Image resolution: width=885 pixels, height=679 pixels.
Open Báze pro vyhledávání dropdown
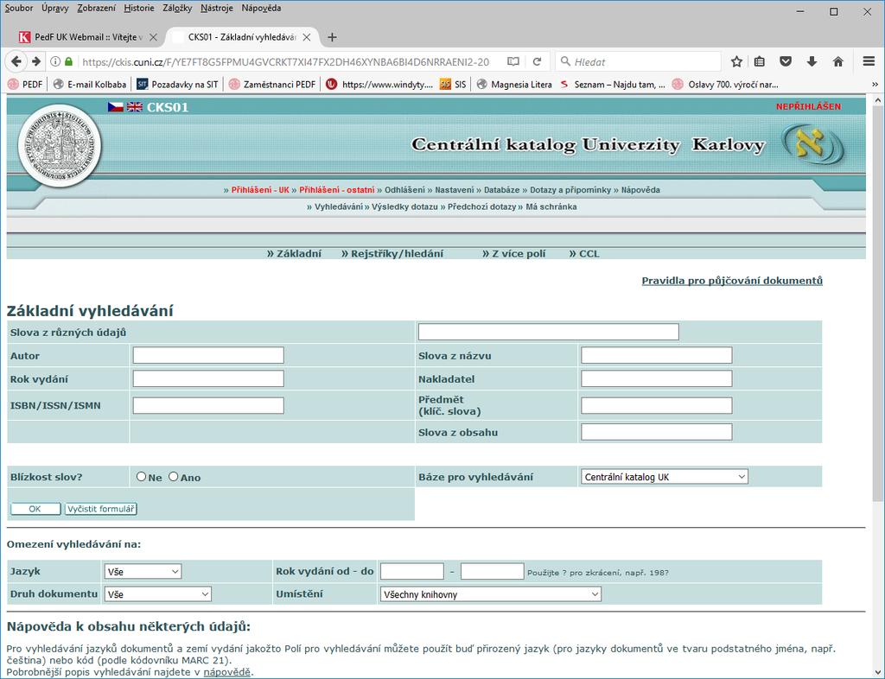[664, 477]
